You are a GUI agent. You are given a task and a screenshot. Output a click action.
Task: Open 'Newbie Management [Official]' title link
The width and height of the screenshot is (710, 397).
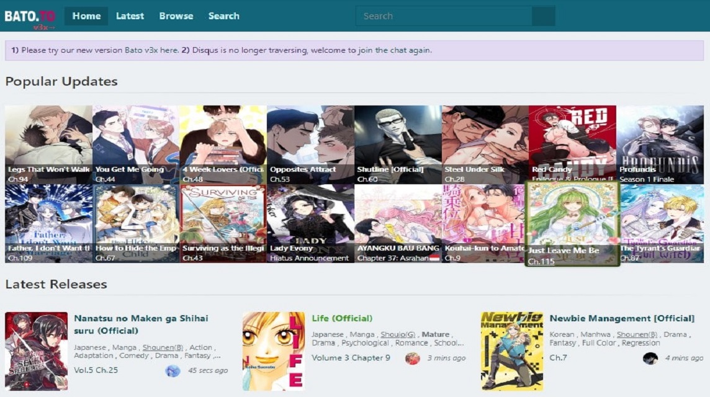click(x=622, y=318)
